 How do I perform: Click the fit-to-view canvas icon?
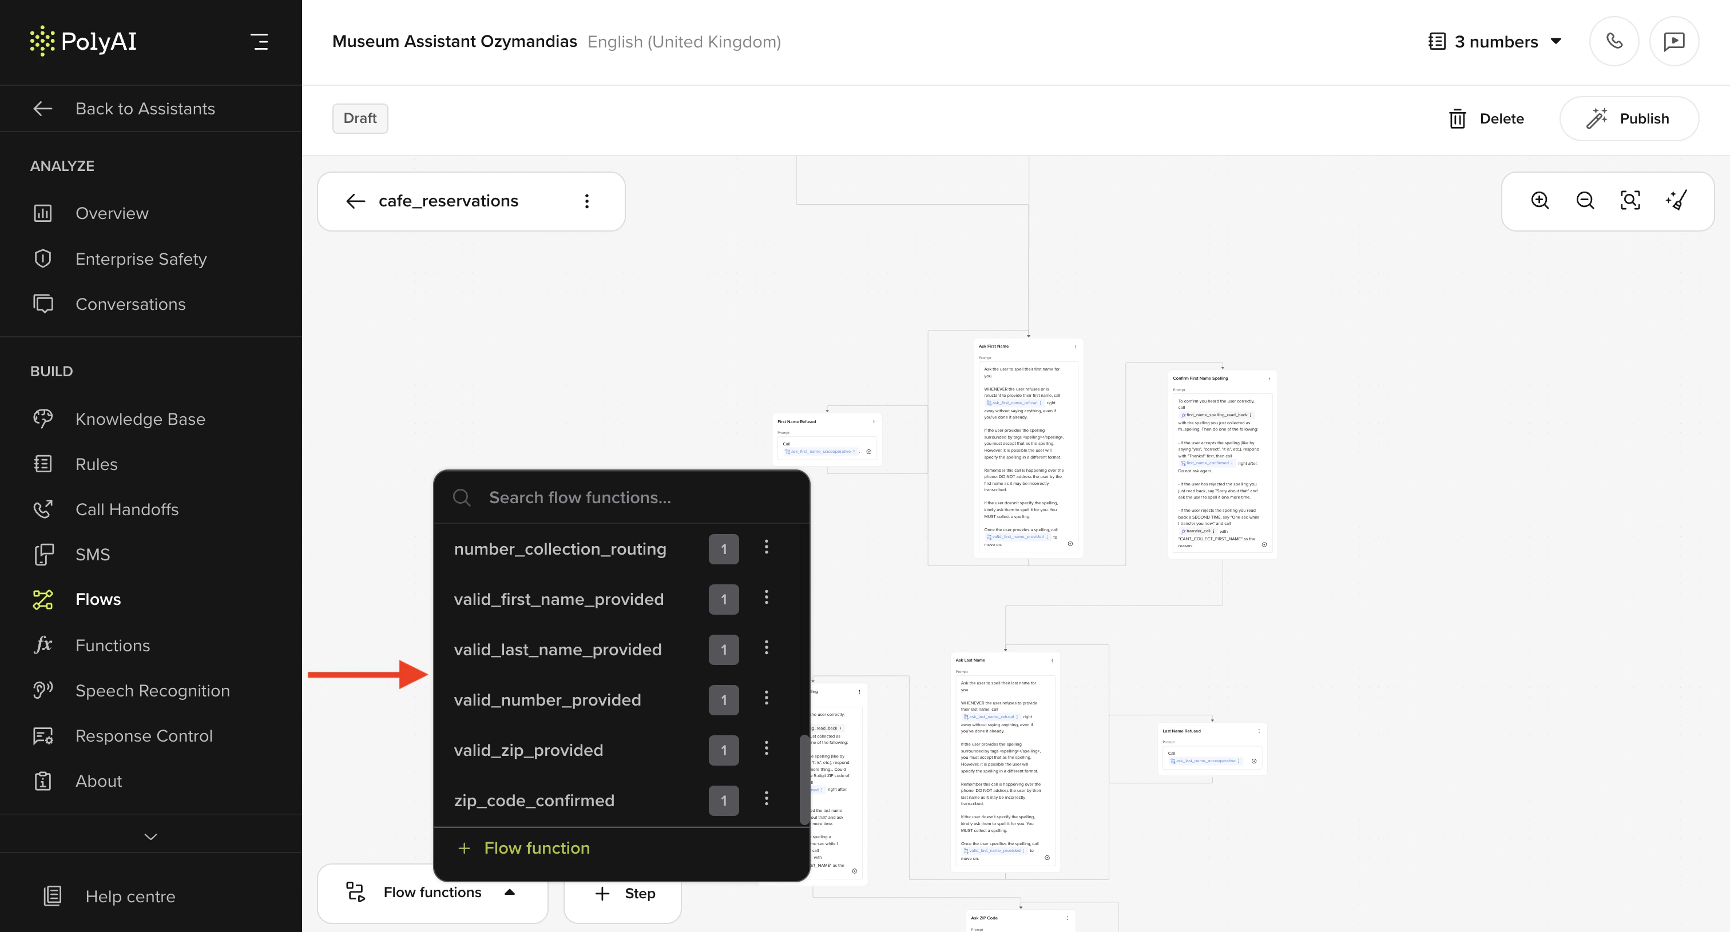pyautogui.click(x=1630, y=201)
